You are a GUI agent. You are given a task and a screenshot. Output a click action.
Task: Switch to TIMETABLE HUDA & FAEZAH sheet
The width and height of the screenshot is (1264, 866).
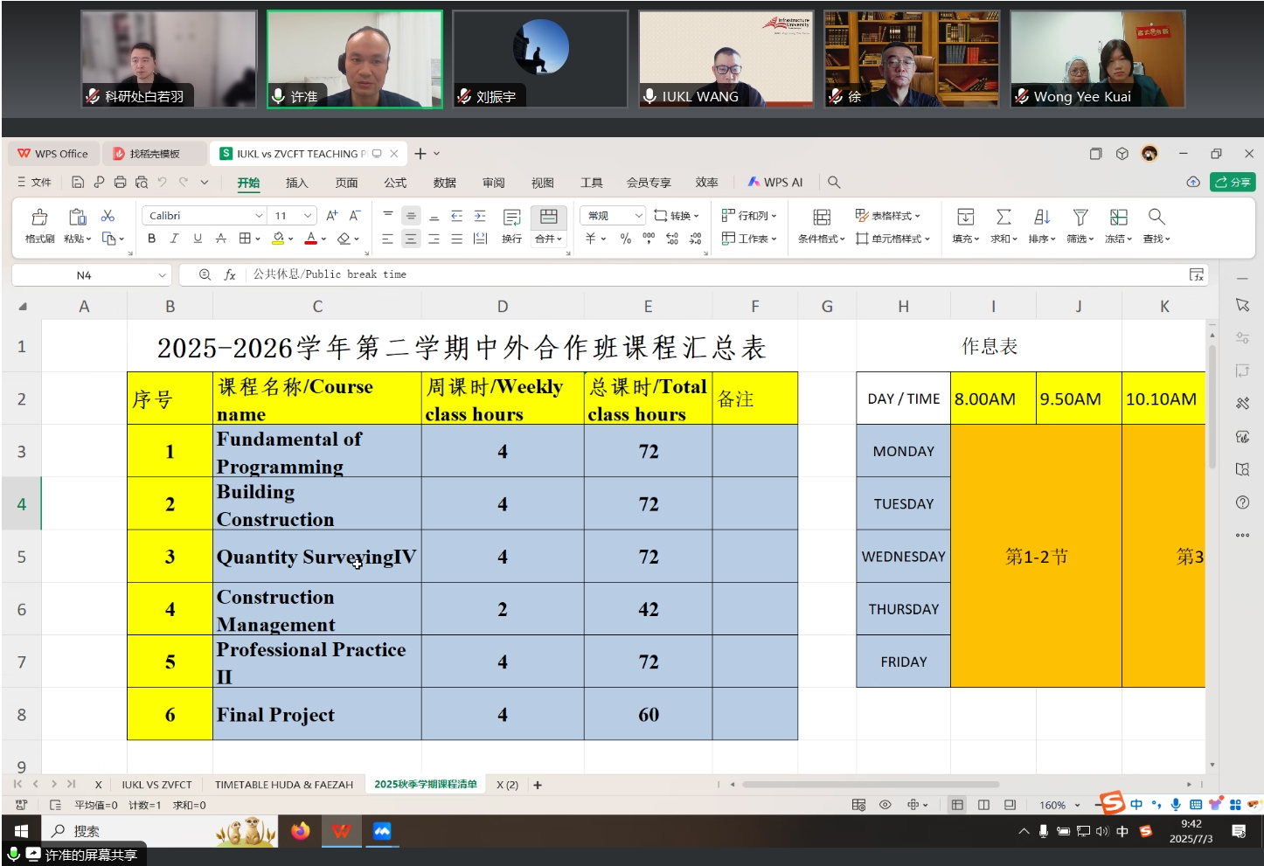tap(284, 785)
